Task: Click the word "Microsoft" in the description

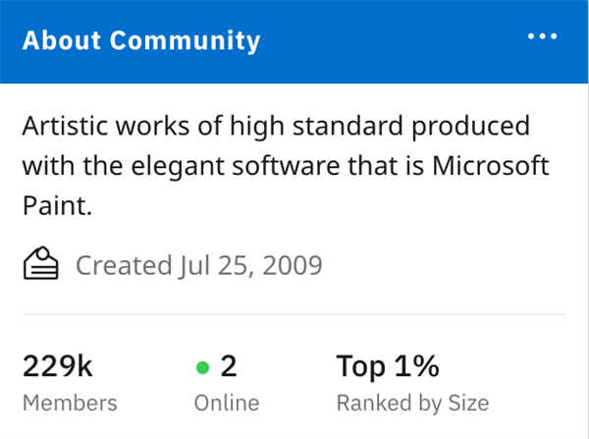Action: (x=491, y=164)
